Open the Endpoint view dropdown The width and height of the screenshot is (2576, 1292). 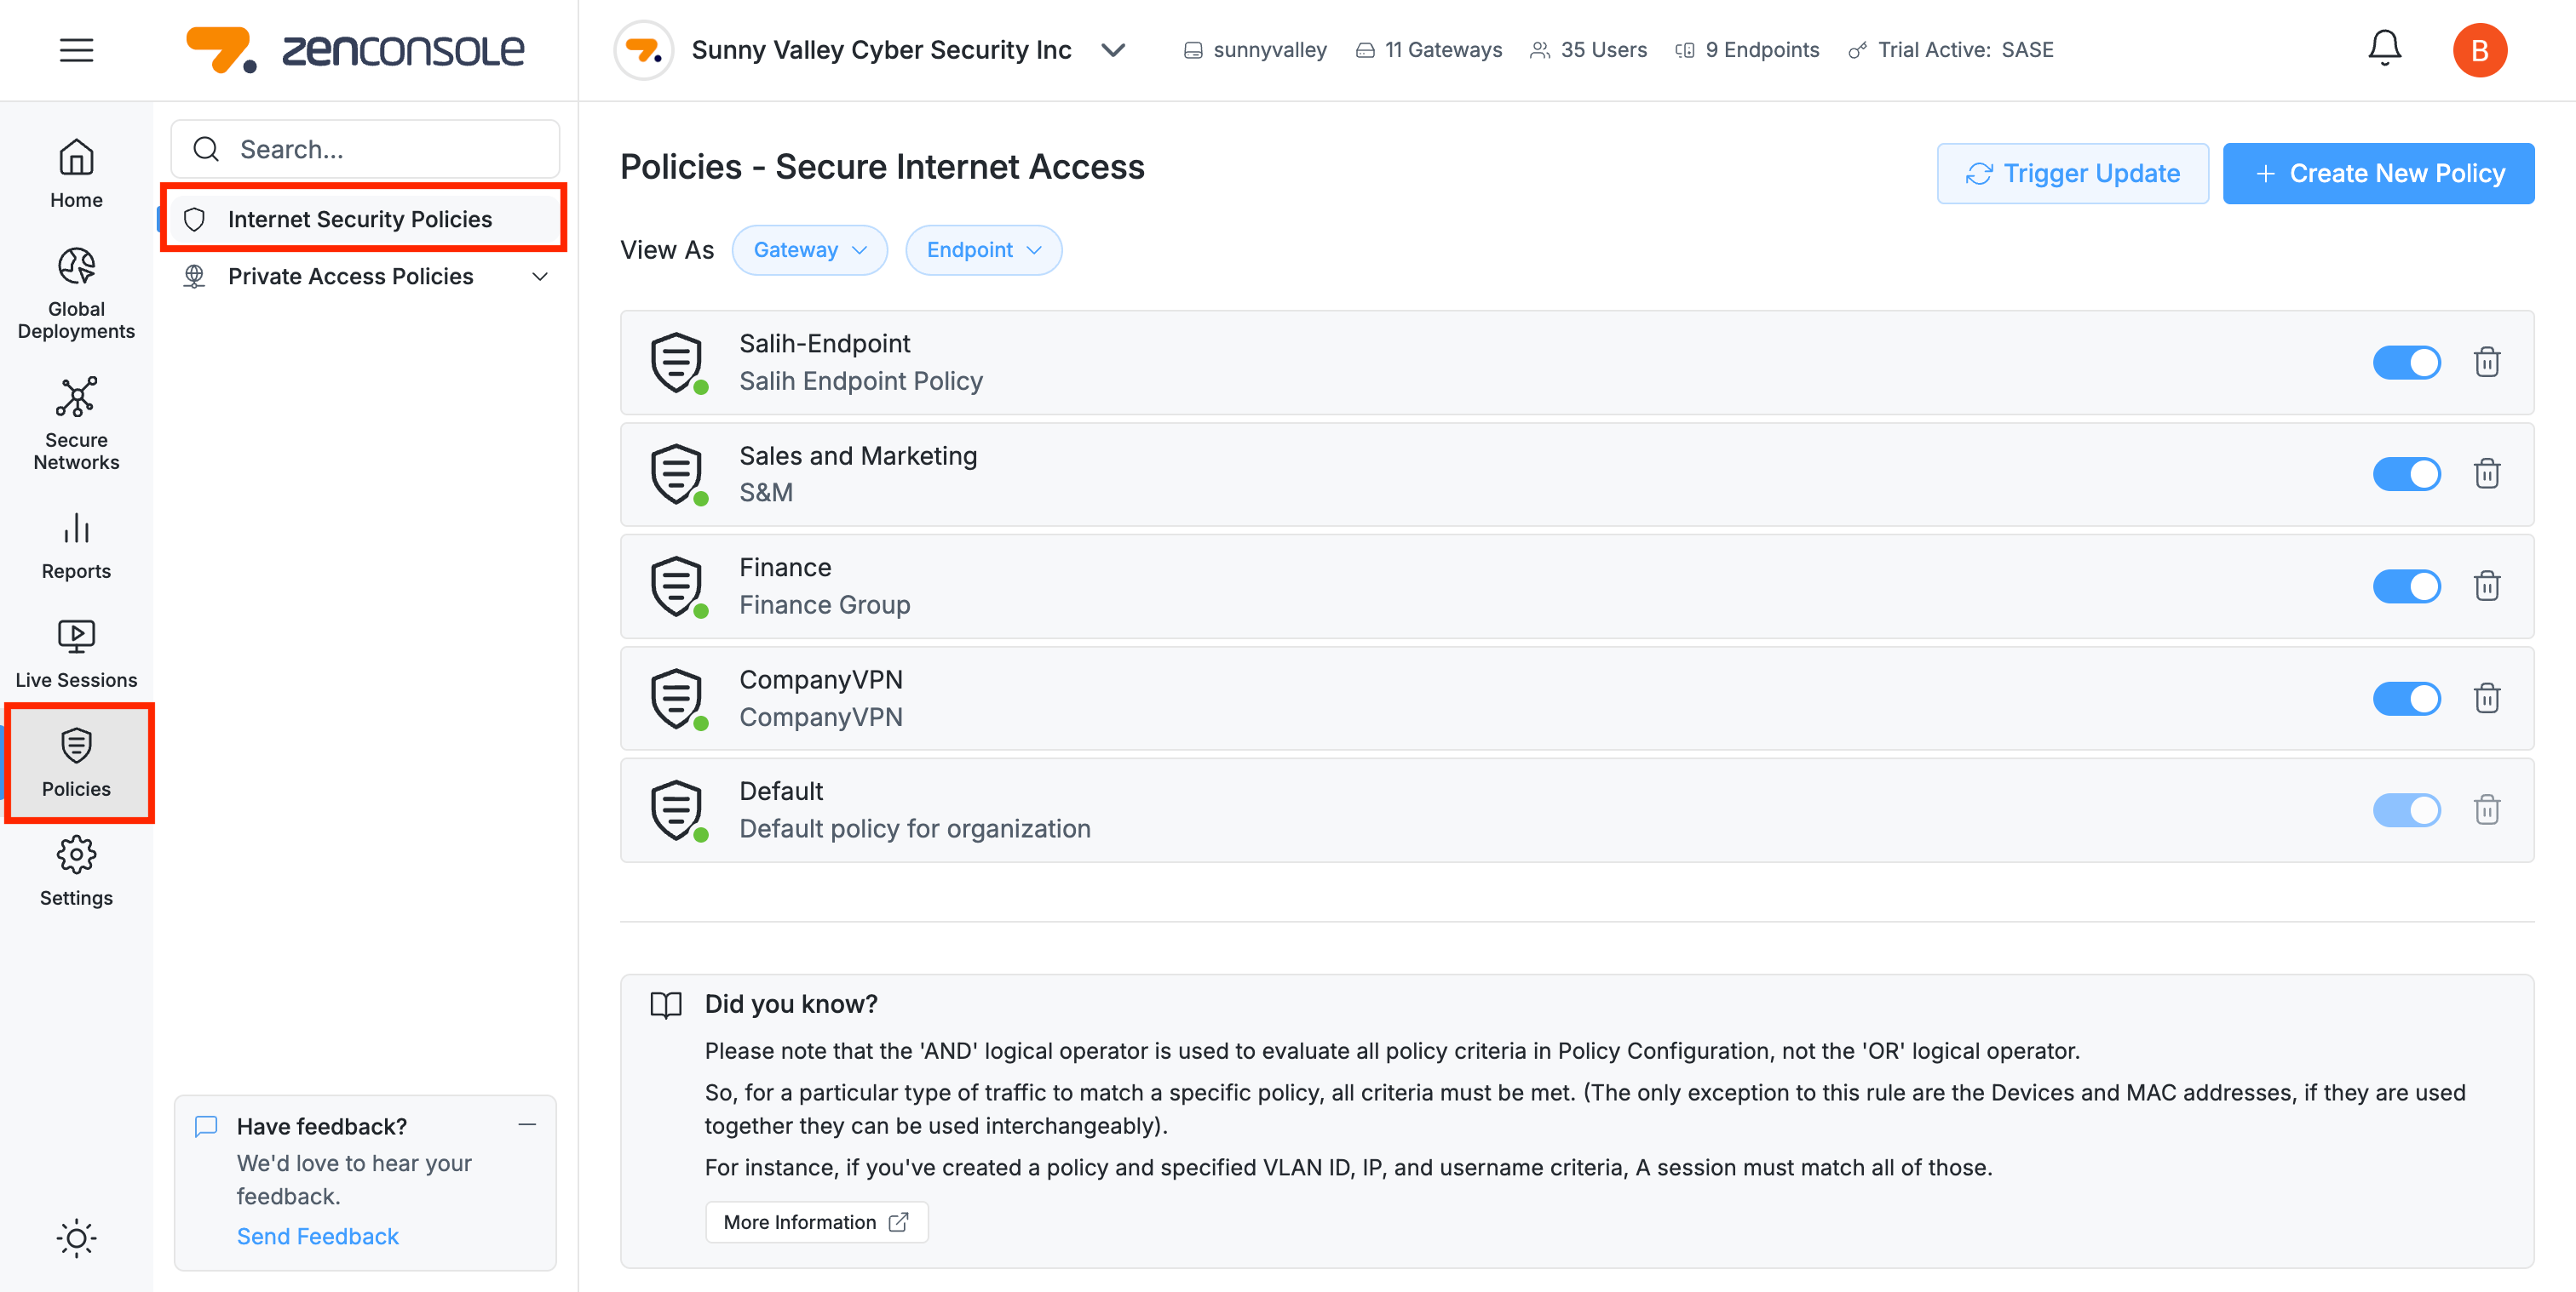coord(983,250)
